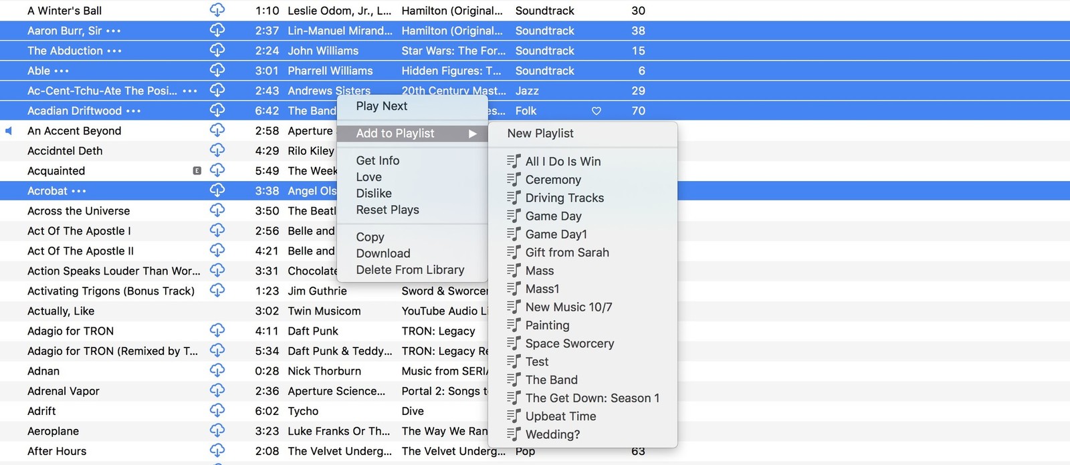Download Adagio for TRON via its cloud icon

[217, 331]
